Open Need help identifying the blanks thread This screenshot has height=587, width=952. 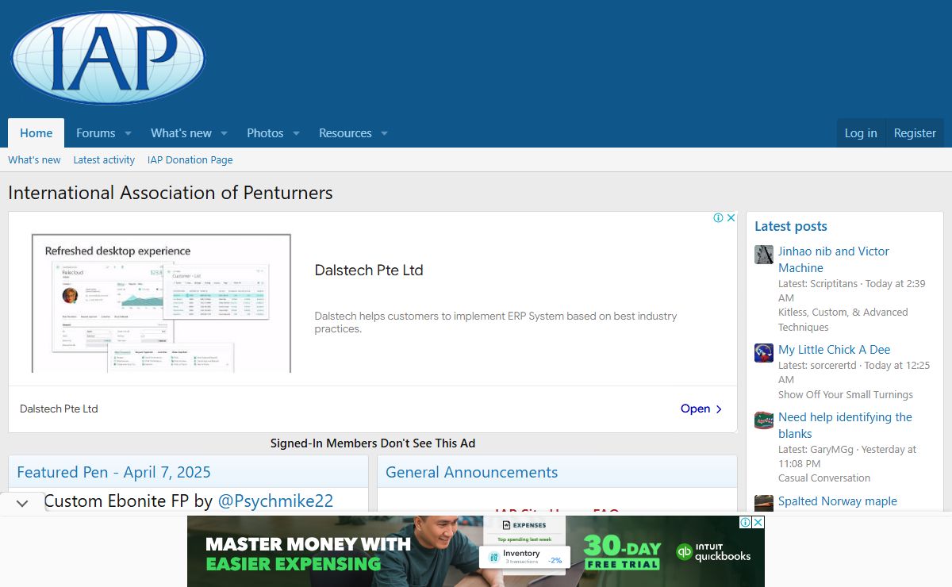[845, 425]
